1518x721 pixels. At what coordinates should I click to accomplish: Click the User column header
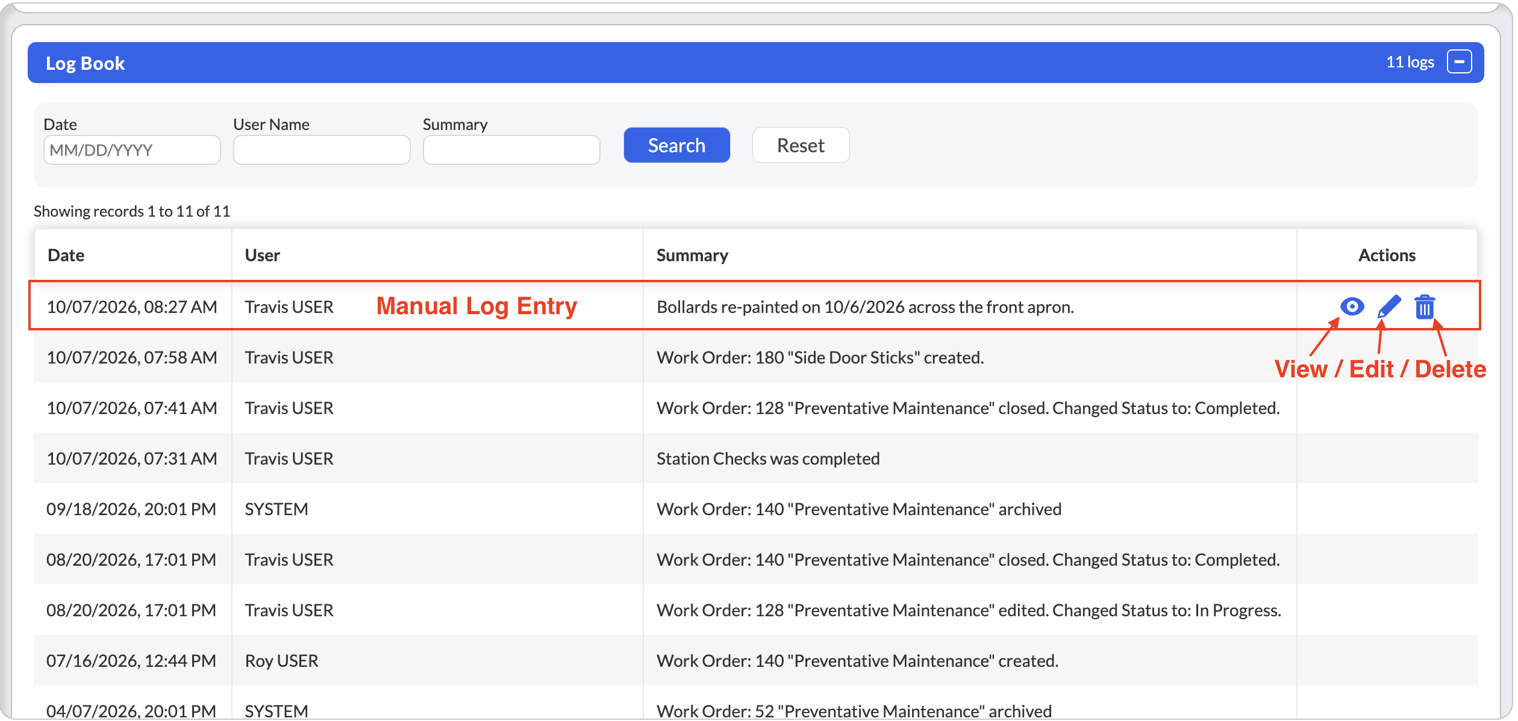(x=263, y=255)
